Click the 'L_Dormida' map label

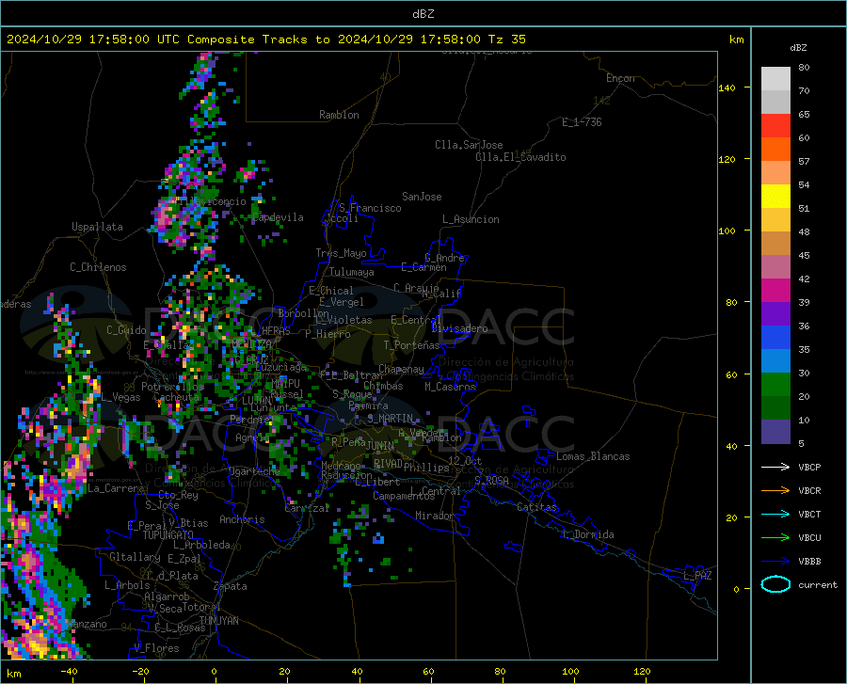(x=588, y=534)
